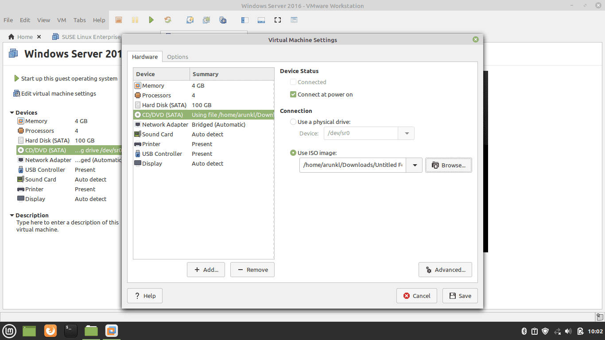This screenshot has height=340, width=605.
Task: Open the Help menu in menu bar
Action: click(x=99, y=20)
